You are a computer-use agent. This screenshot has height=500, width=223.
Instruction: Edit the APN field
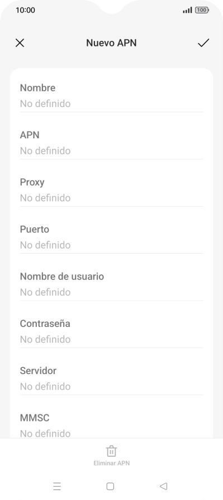click(111, 143)
